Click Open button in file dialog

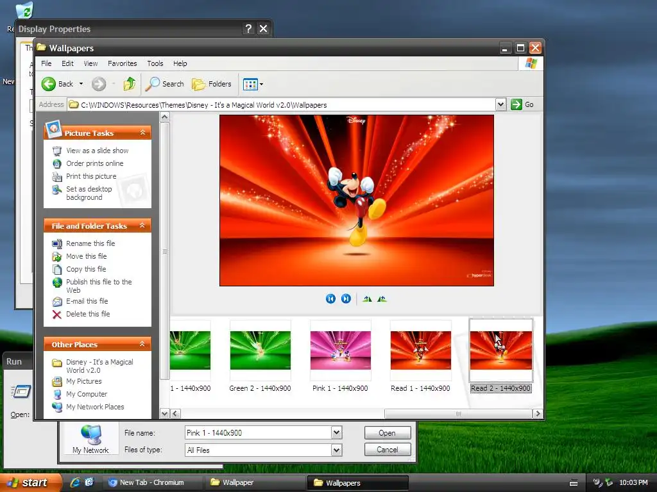[387, 433]
